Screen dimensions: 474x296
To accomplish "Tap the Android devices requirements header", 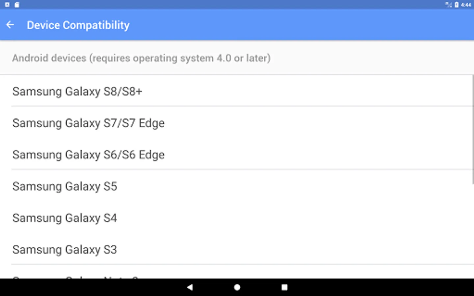I will tap(141, 58).
